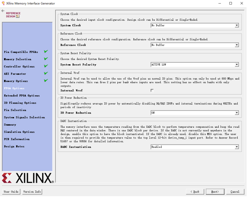Click the Back button
Image resolution: width=248 pixels, height=198 pixels.
point(195,192)
